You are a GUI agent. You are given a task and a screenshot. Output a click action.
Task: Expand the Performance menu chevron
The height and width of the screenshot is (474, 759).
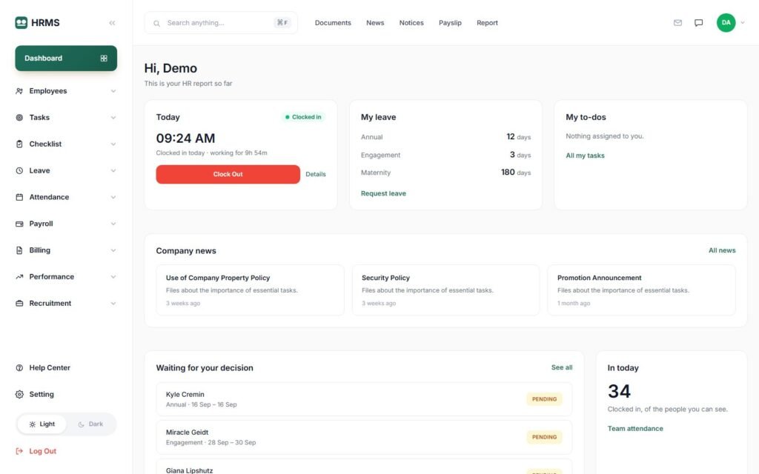pos(113,277)
